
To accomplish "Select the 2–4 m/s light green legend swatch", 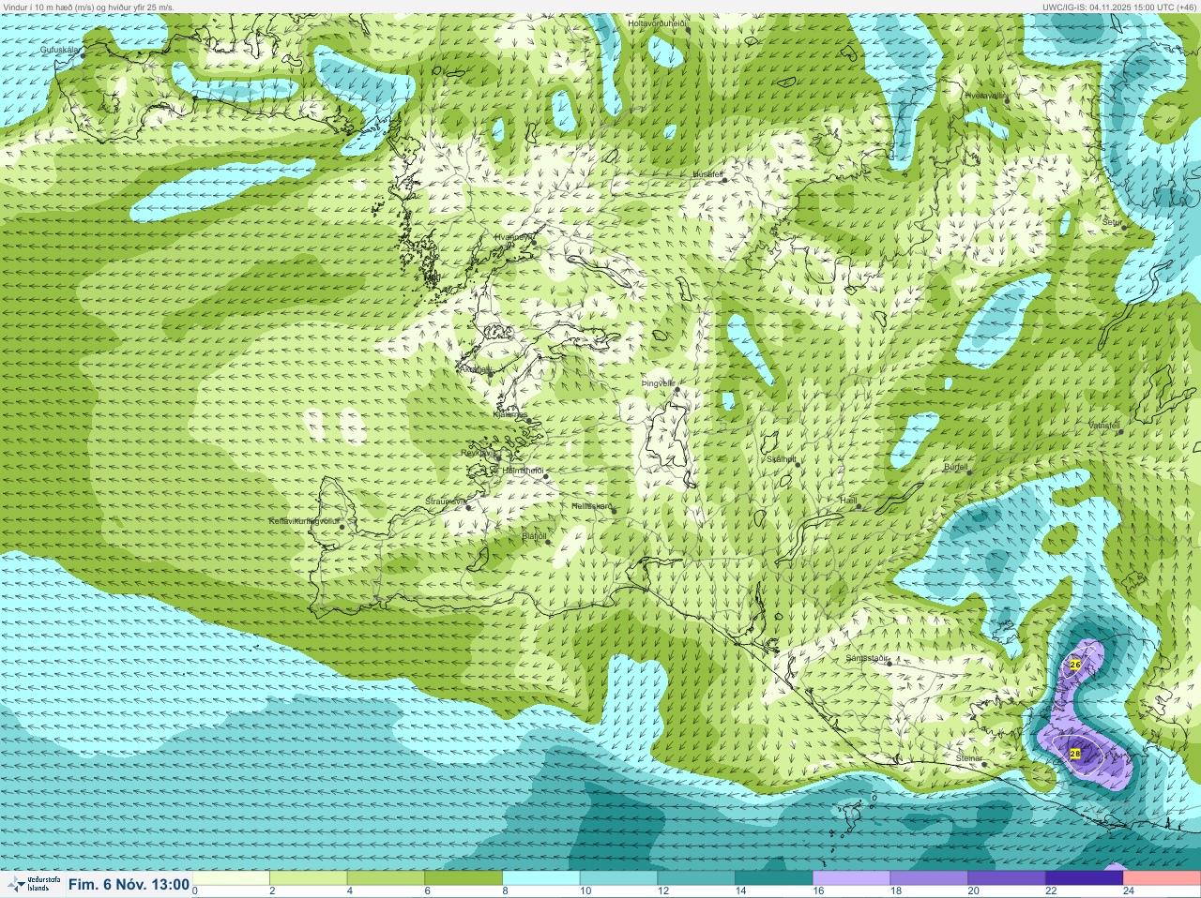I will click(x=309, y=878).
